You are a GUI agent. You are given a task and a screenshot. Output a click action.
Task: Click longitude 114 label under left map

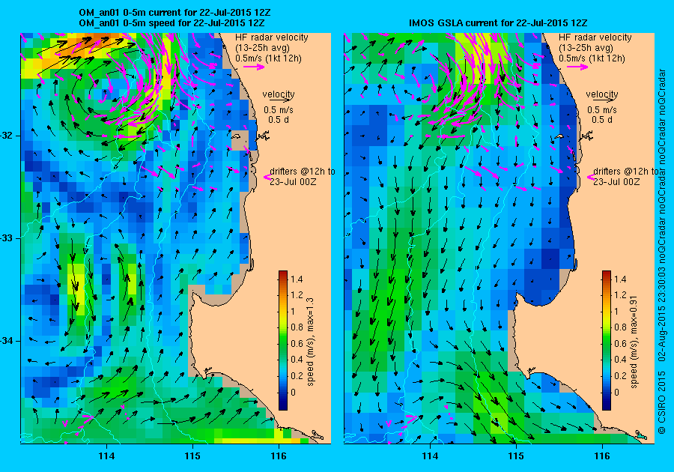click(x=106, y=456)
